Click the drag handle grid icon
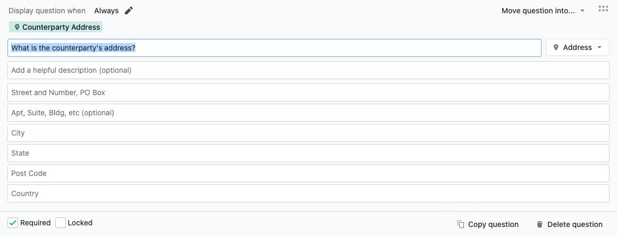This screenshot has height=236, width=617. (603, 9)
